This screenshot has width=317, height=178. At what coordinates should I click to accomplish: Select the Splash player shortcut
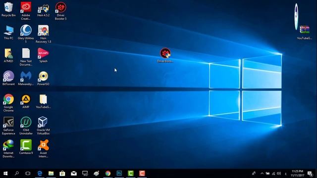point(43,55)
